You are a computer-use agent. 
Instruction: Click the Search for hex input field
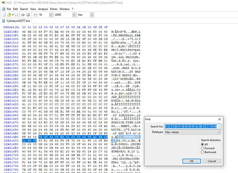[x=191, y=126]
